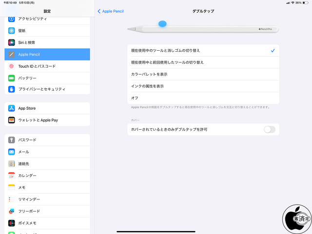Viewport: 312px width, 234px height.
Task: Choose インクの属性を表示 option
Action: tap(203, 86)
